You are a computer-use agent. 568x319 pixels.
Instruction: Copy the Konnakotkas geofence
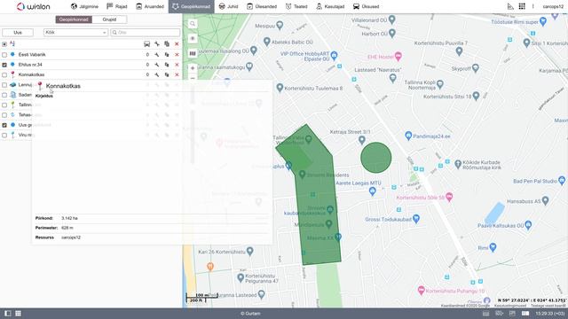[x=167, y=74]
